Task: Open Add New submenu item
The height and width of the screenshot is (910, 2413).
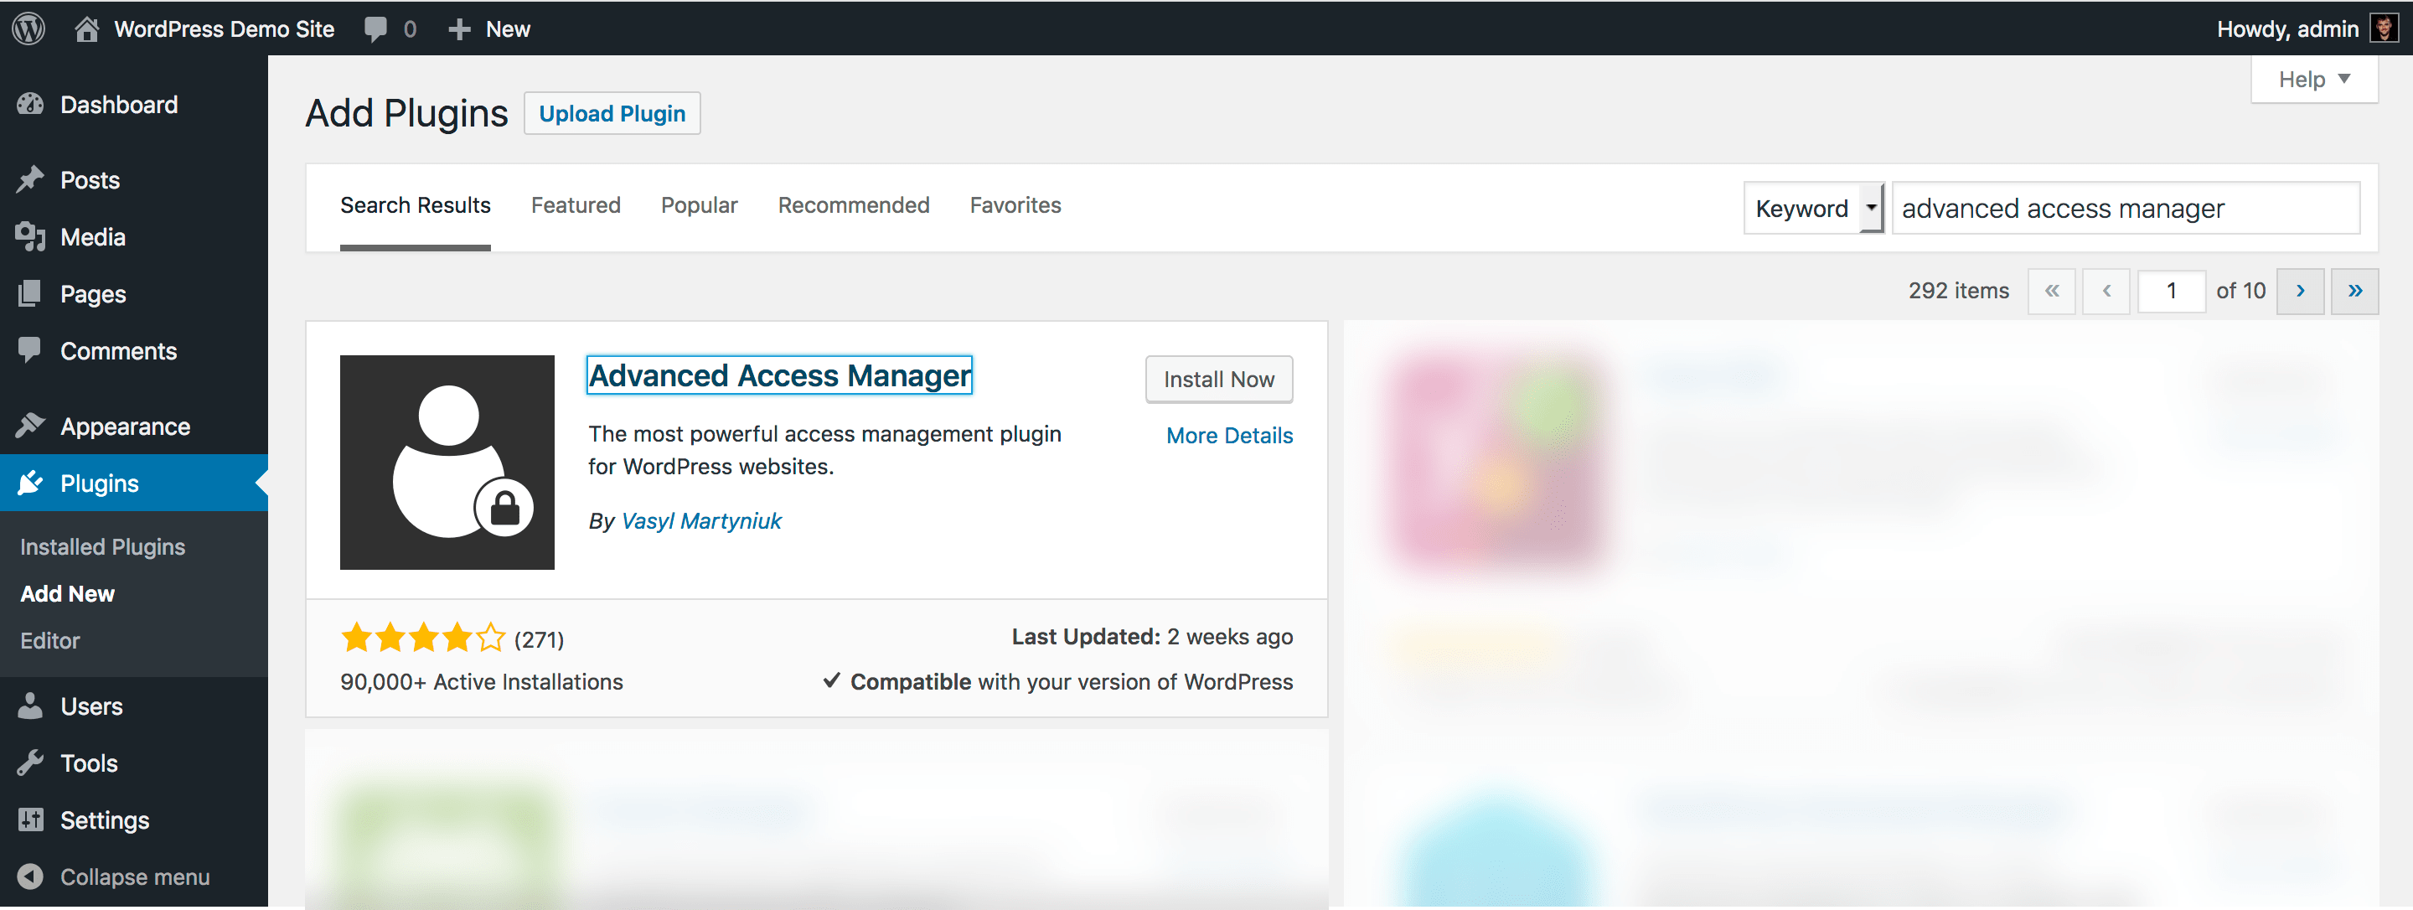Action: pos(67,593)
